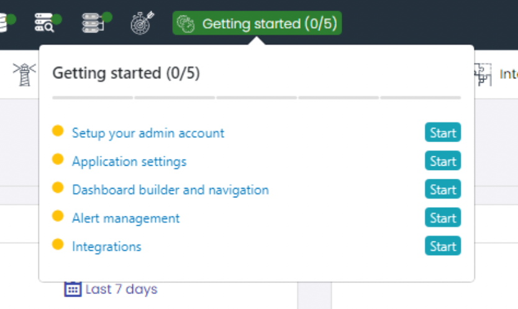Screen dimensions: 518x309
Task: Toggle the green Getting started (0/5) button
Action: point(257,23)
